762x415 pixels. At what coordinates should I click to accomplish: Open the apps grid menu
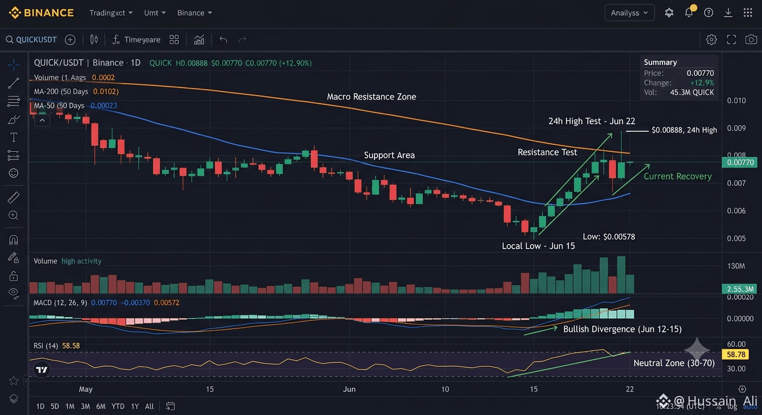(748, 12)
